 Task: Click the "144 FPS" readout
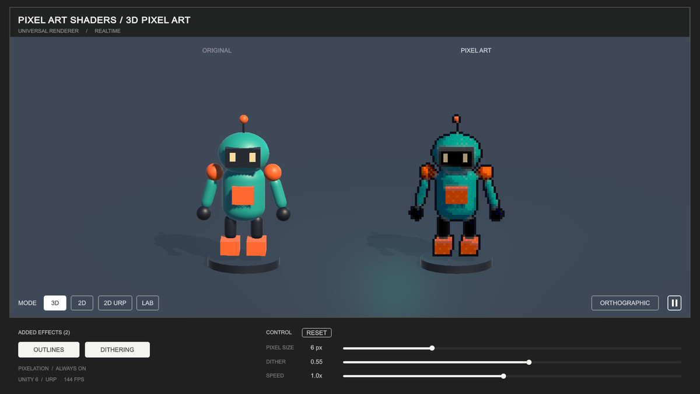pyautogui.click(x=74, y=379)
